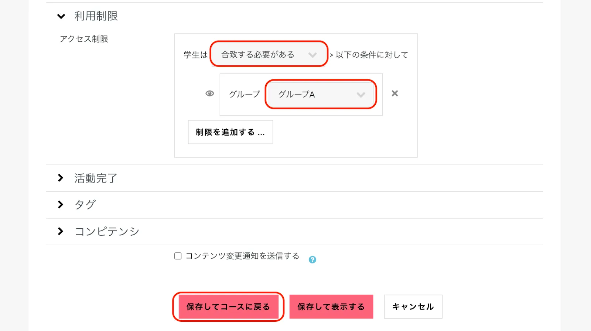
Task: Enable the コンテンツ変更通知を送信する checkbox
Action: click(178, 256)
